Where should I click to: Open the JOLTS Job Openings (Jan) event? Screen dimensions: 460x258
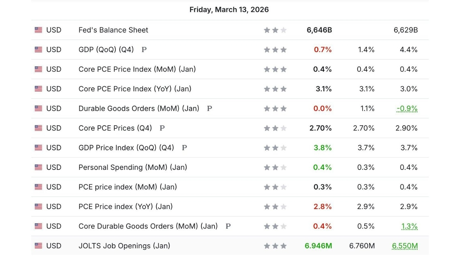coord(124,246)
